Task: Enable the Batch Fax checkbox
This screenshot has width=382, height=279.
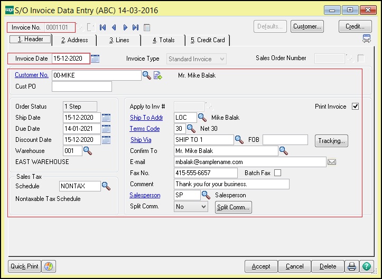Action: click(x=277, y=173)
